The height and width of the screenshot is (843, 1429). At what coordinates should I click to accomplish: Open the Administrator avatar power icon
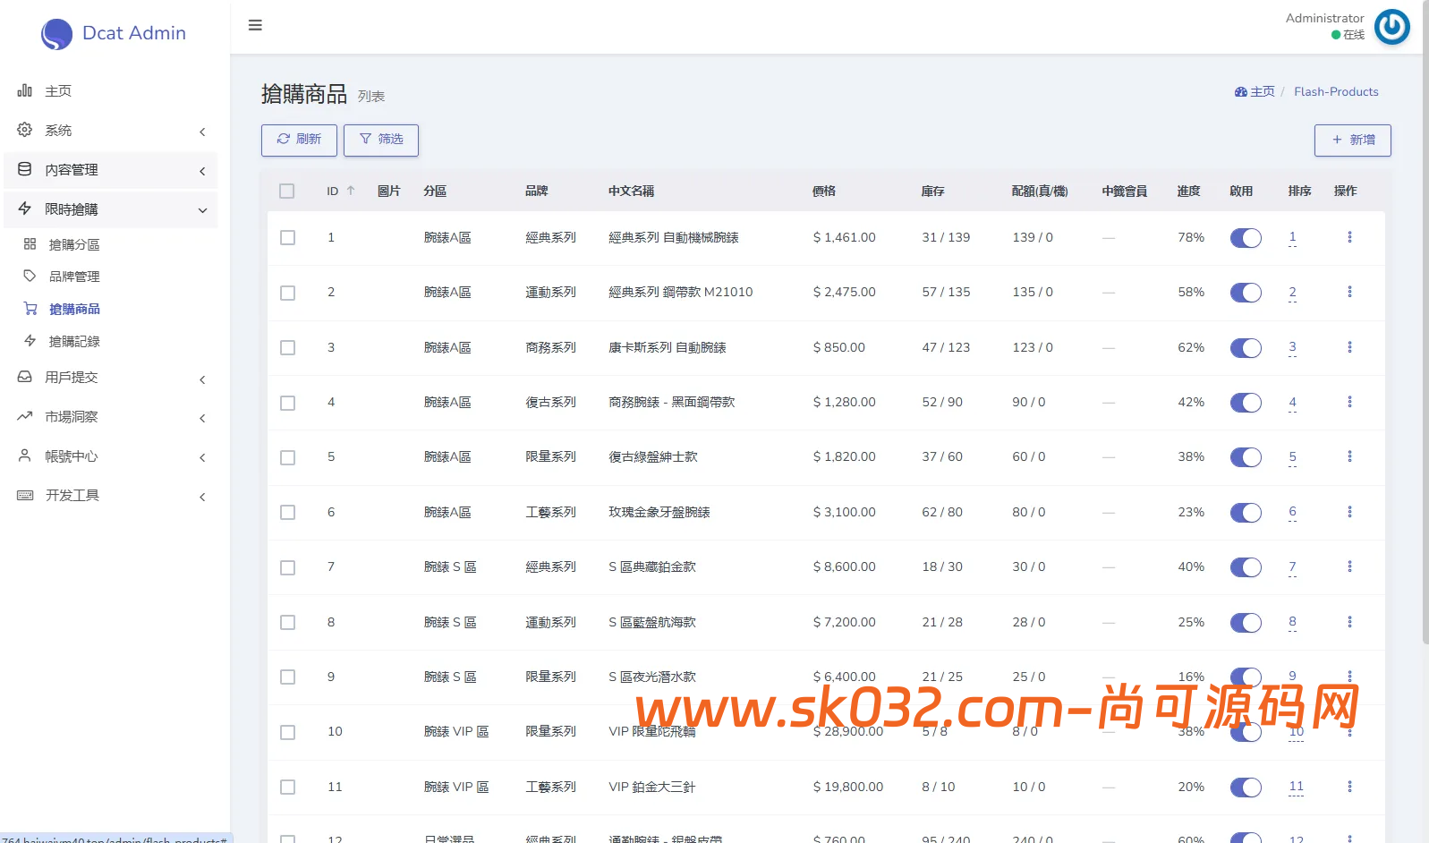(x=1391, y=26)
